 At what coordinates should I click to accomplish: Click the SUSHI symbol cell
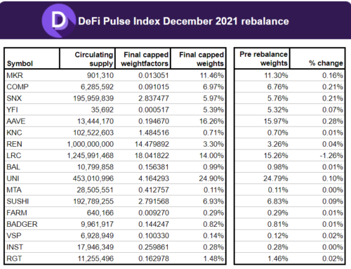[x=18, y=202]
